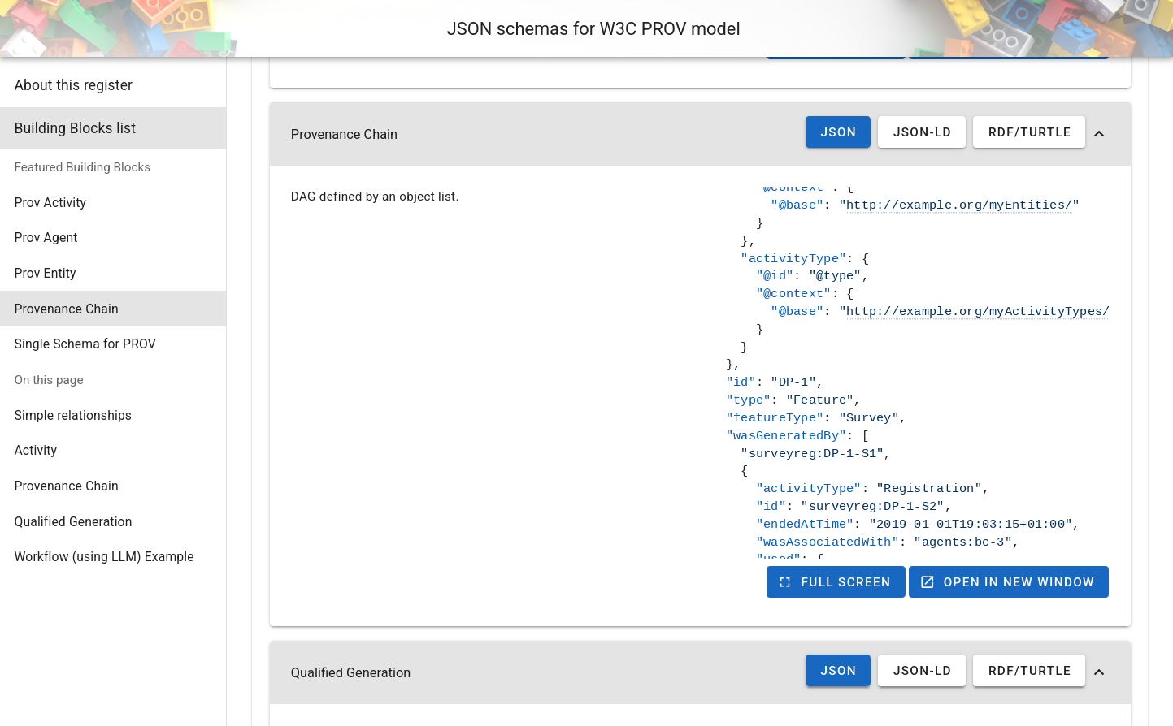Go to Prov Agent building block
Screen dimensions: 1173x726
[x=46, y=238]
